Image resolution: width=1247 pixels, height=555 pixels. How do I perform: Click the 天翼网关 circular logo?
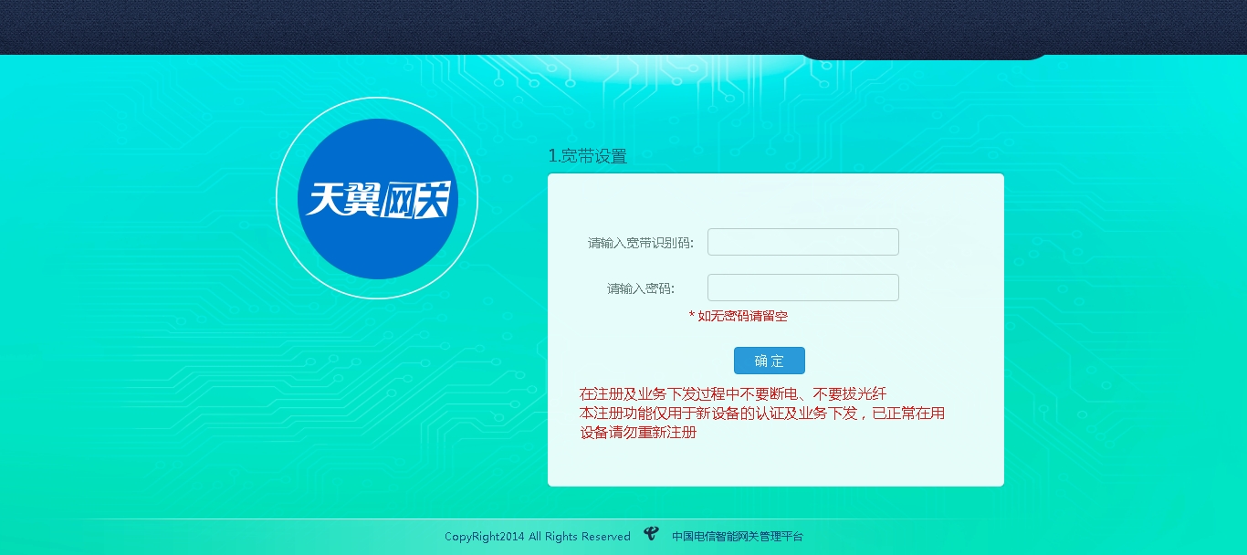pos(377,198)
